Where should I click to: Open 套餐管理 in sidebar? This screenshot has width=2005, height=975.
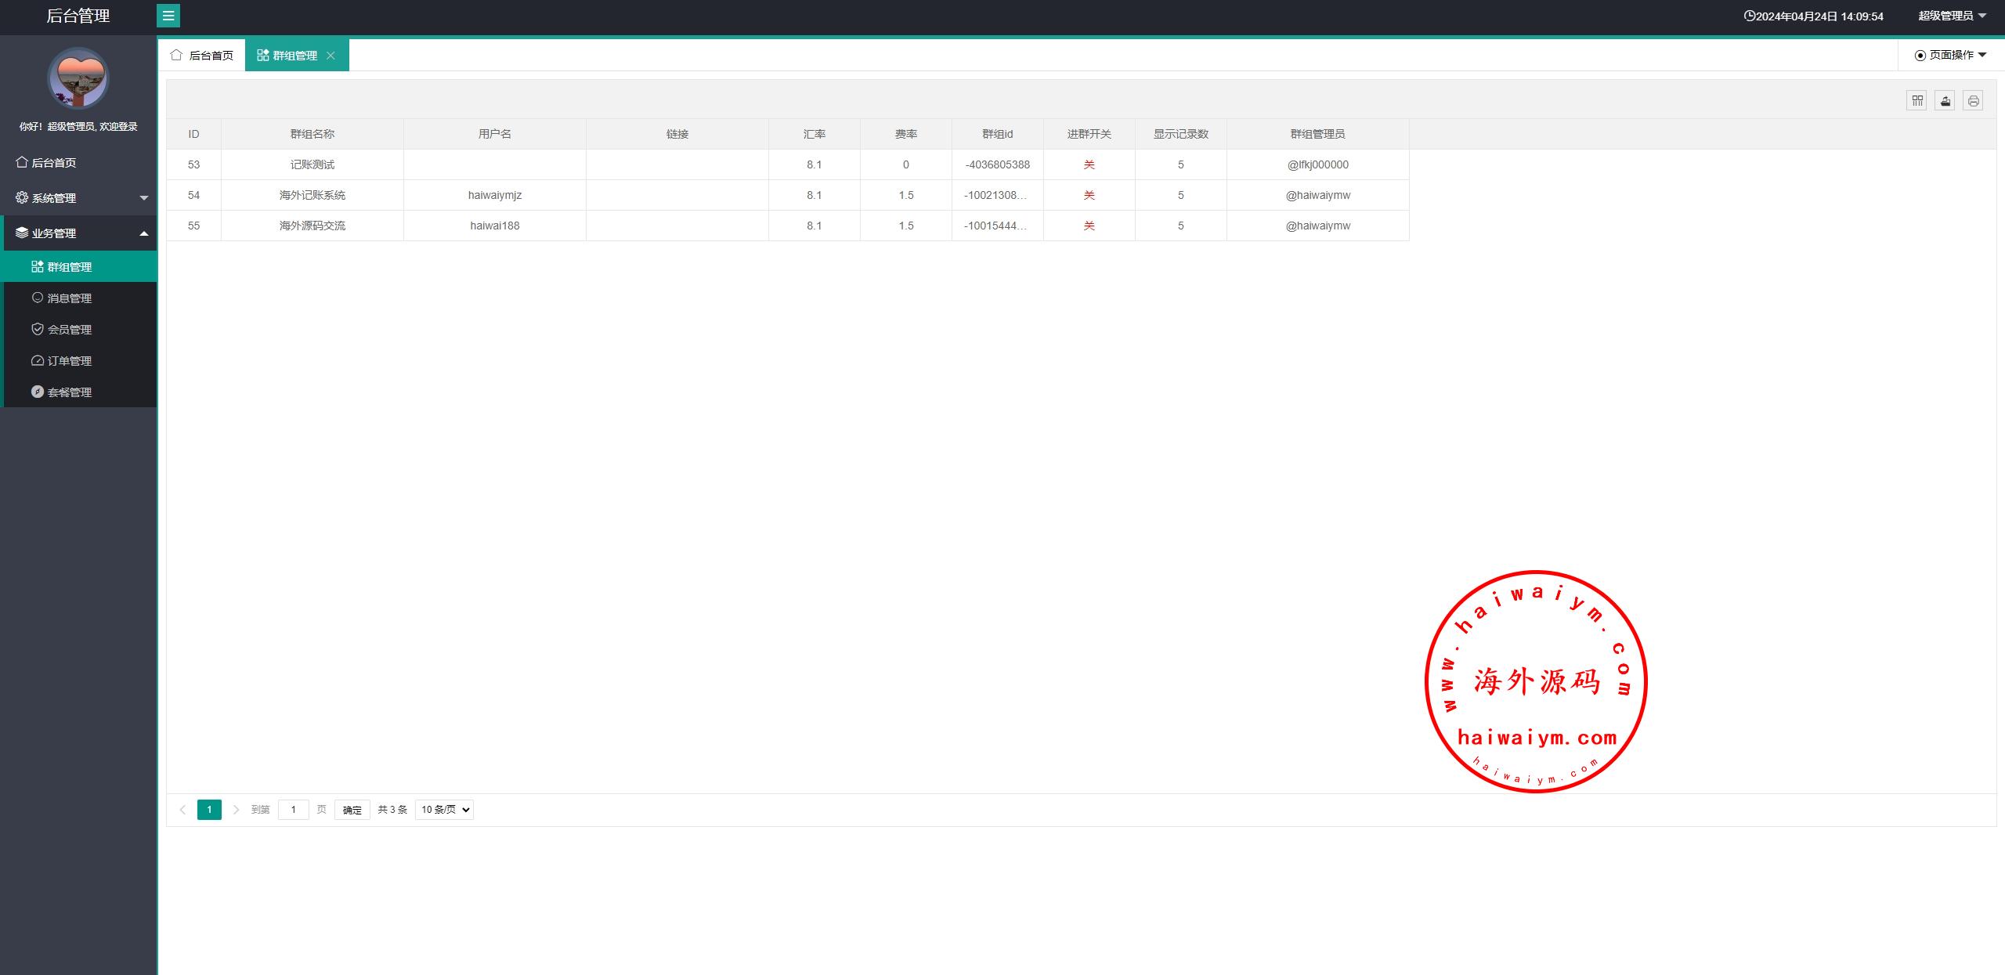(69, 392)
